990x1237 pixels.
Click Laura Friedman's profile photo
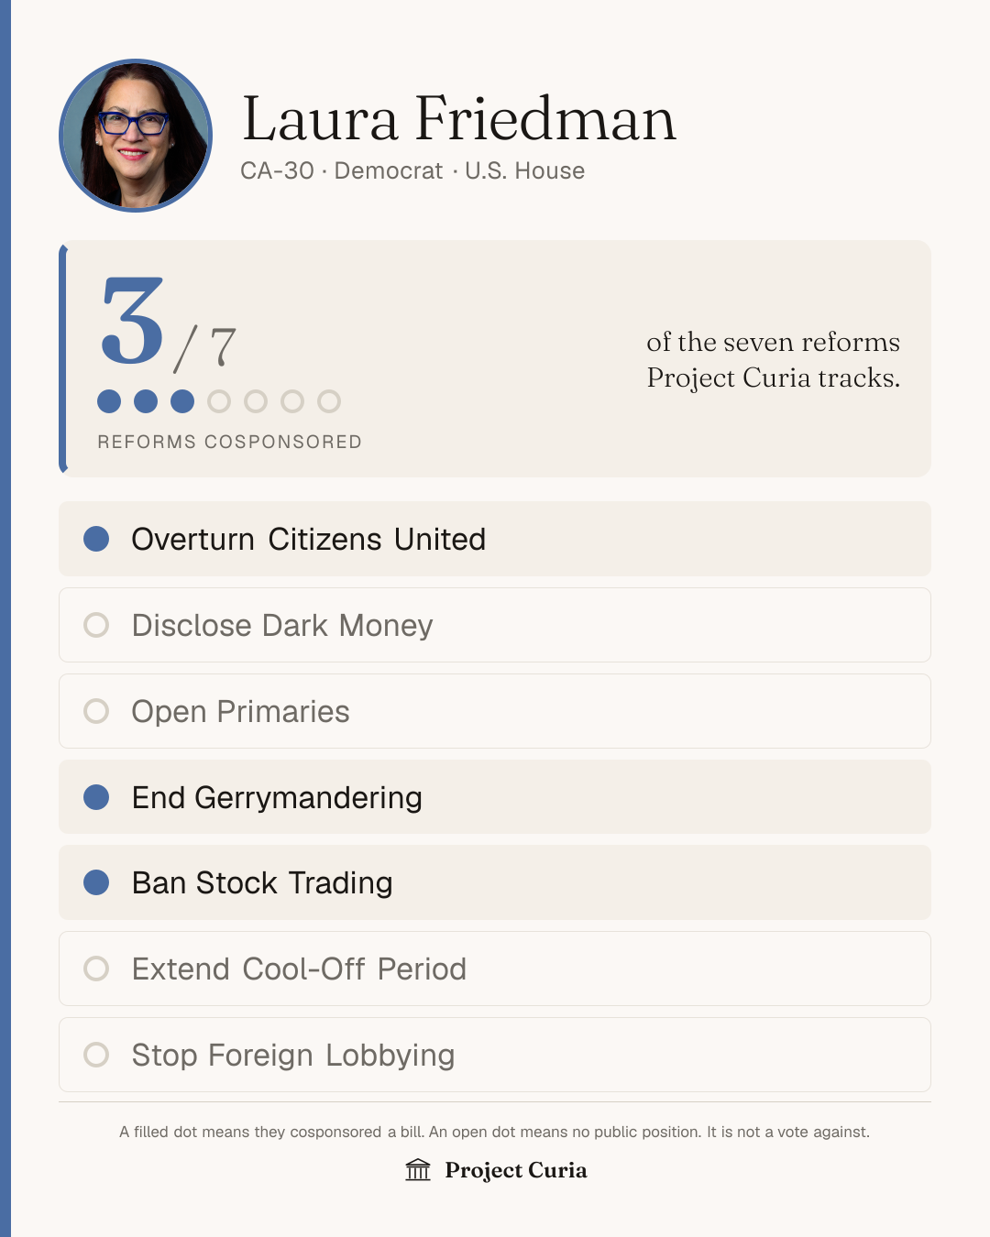136,136
